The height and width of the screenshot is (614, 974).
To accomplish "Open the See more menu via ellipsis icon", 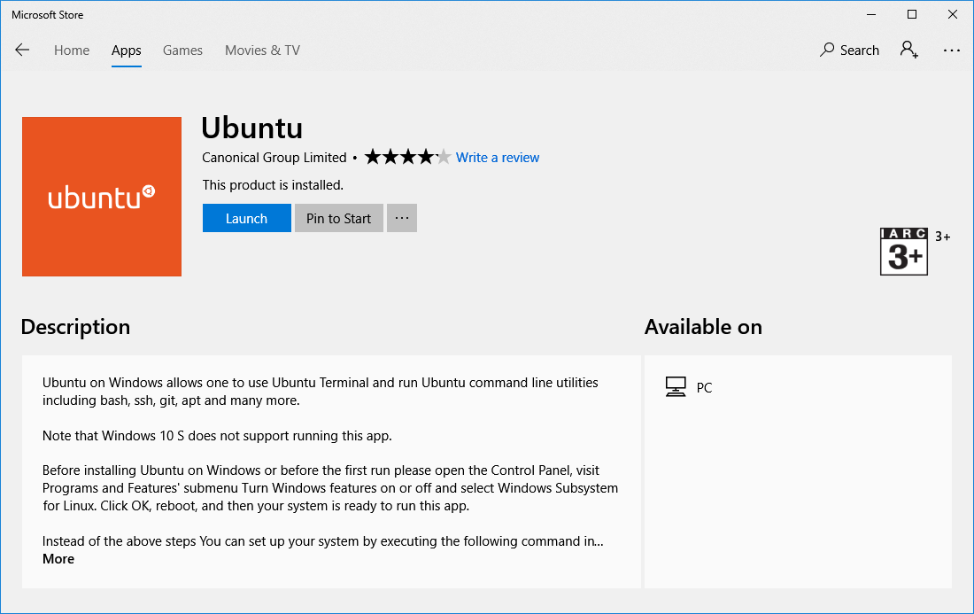I will point(951,50).
